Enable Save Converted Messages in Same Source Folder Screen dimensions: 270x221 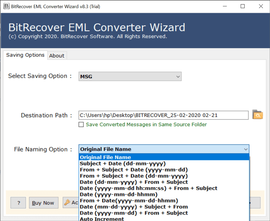coord(81,124)
